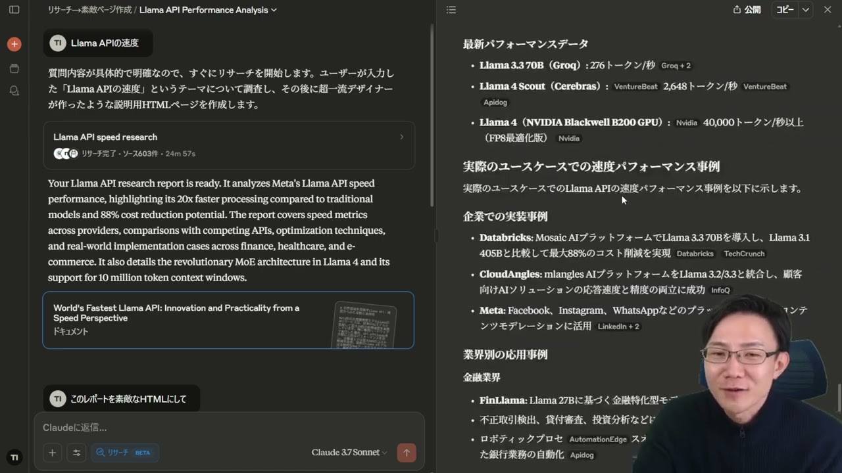Click the 公開 publish button
The image size is (842, 473).
(747, 10)
